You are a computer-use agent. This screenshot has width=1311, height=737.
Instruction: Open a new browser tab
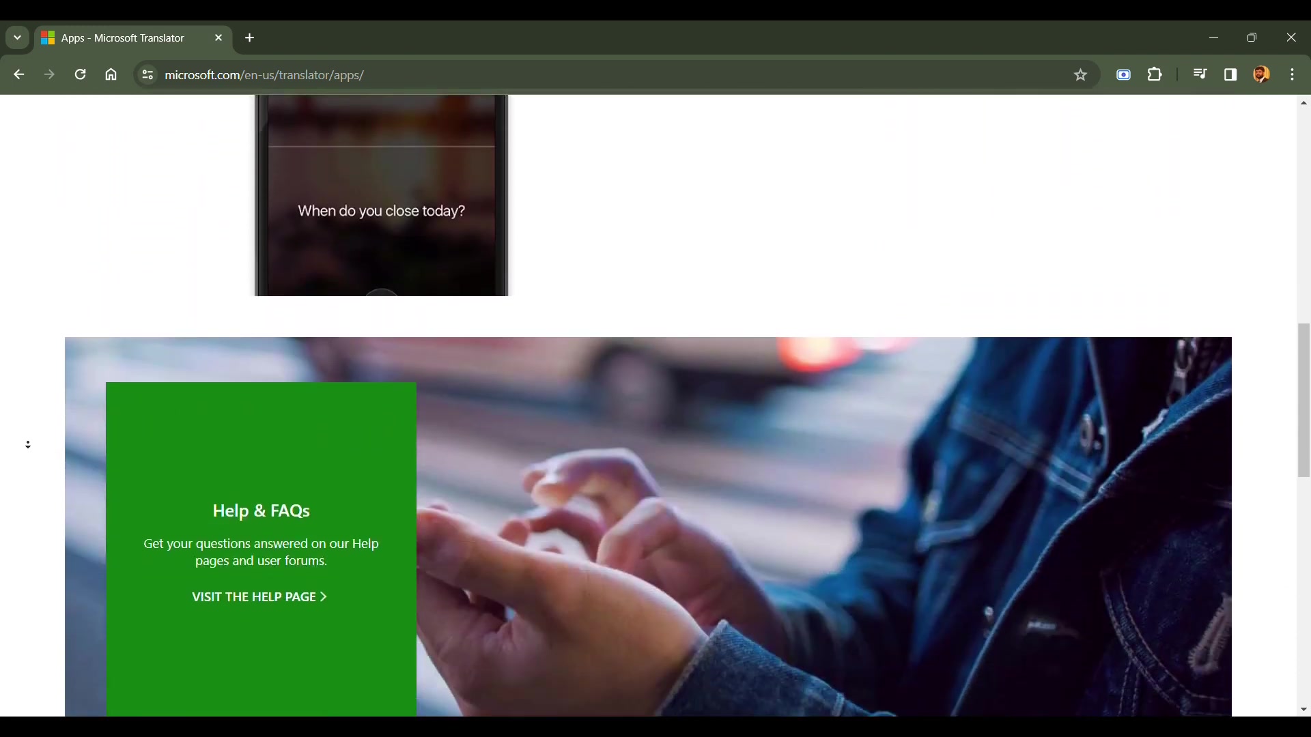pyautogui.click(x=250, y=38)
